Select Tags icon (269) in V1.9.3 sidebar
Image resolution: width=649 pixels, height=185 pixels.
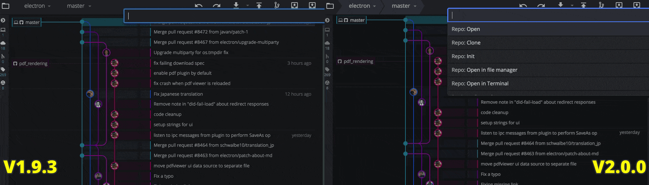(x=3, y=70)
